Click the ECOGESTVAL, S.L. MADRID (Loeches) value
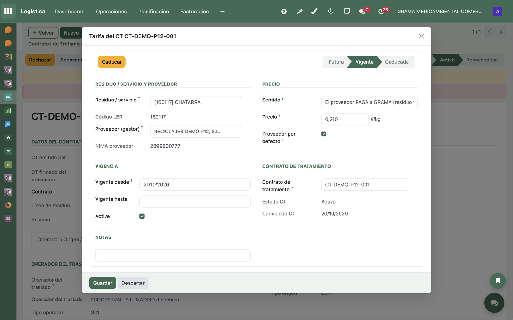 tap(135, 300)
